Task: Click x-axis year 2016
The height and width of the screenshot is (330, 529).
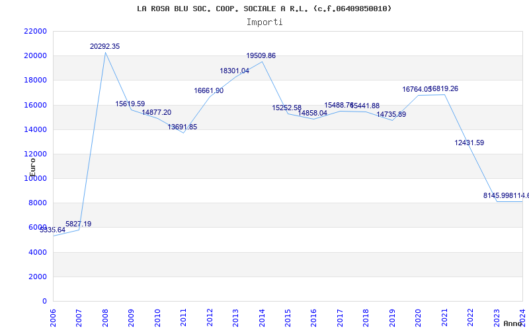Action: (x=313, y=317)
